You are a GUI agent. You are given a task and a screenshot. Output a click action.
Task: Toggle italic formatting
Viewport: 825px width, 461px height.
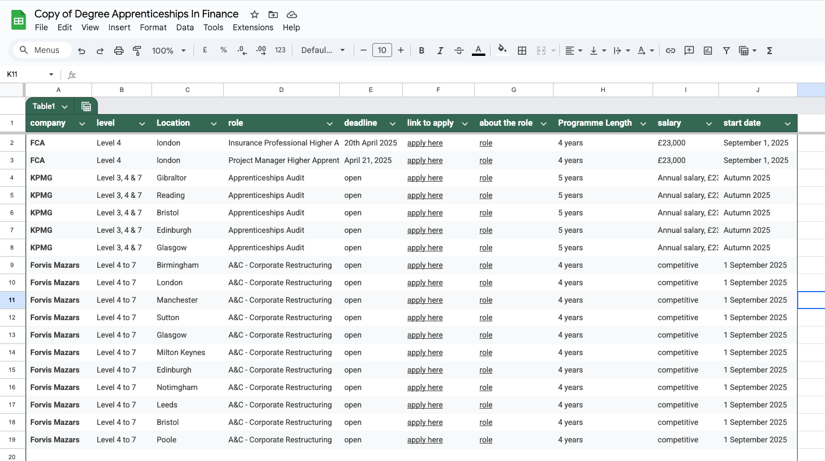pos(440,51)
